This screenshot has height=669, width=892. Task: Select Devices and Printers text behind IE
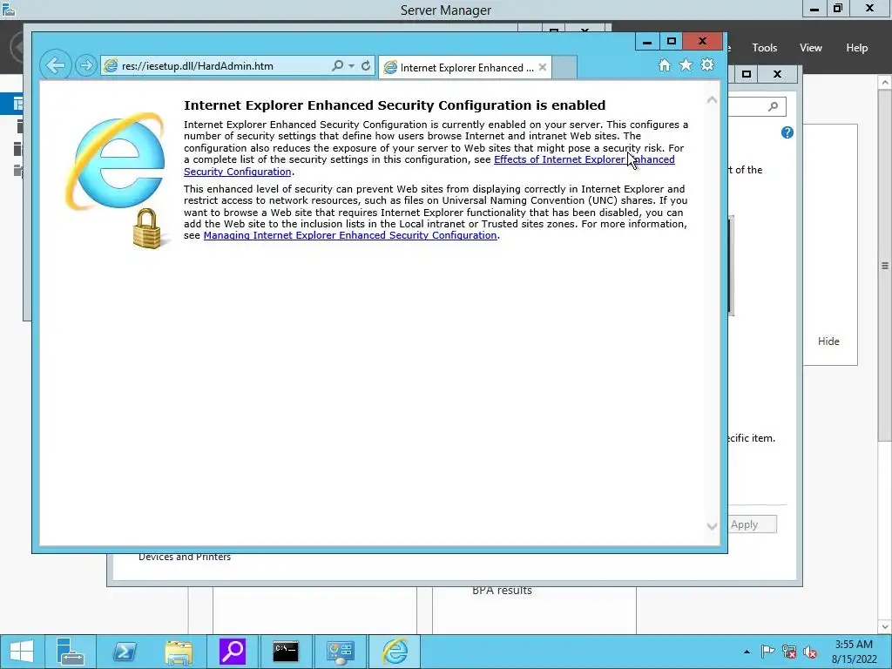coord(185,557)
